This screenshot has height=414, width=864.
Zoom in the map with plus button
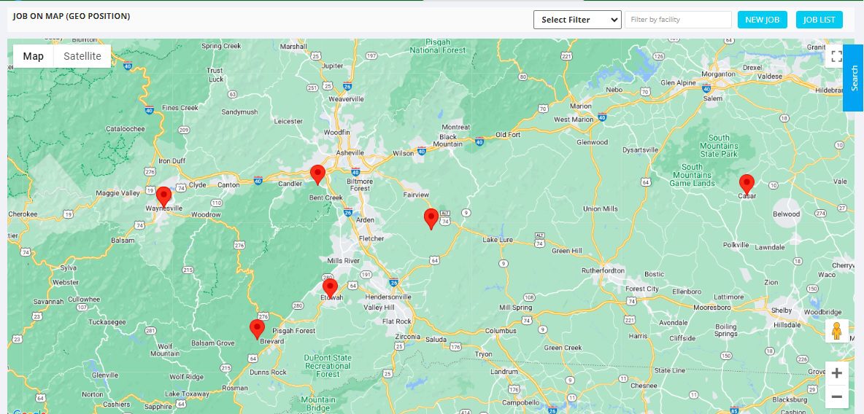coord(836,373)
